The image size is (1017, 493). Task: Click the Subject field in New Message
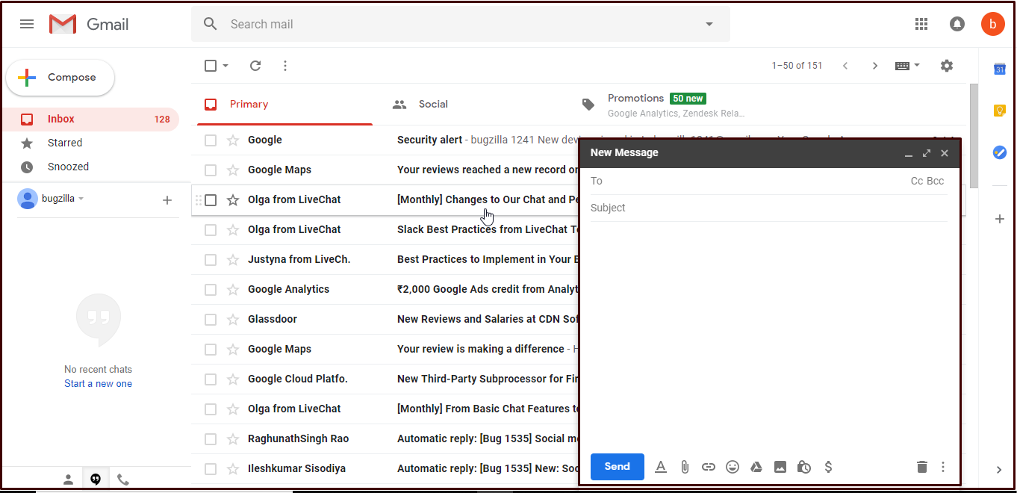click(768, 208)
